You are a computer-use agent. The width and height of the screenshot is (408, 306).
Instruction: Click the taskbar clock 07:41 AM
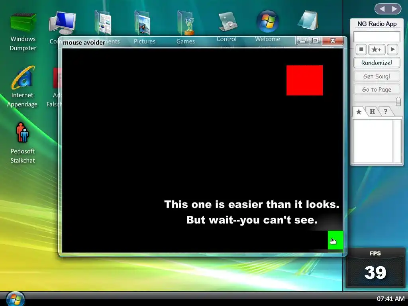pyautogui.click(x=390, y=299)
